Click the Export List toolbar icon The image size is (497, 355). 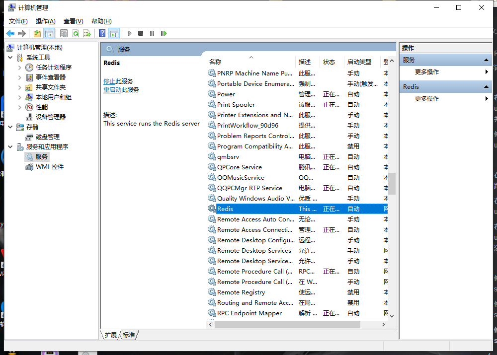click(x=87, y=33)
